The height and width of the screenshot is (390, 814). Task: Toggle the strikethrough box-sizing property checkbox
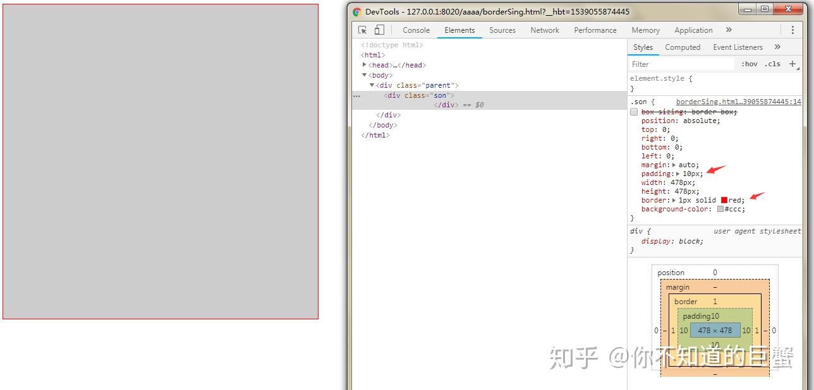click(634, 112)
